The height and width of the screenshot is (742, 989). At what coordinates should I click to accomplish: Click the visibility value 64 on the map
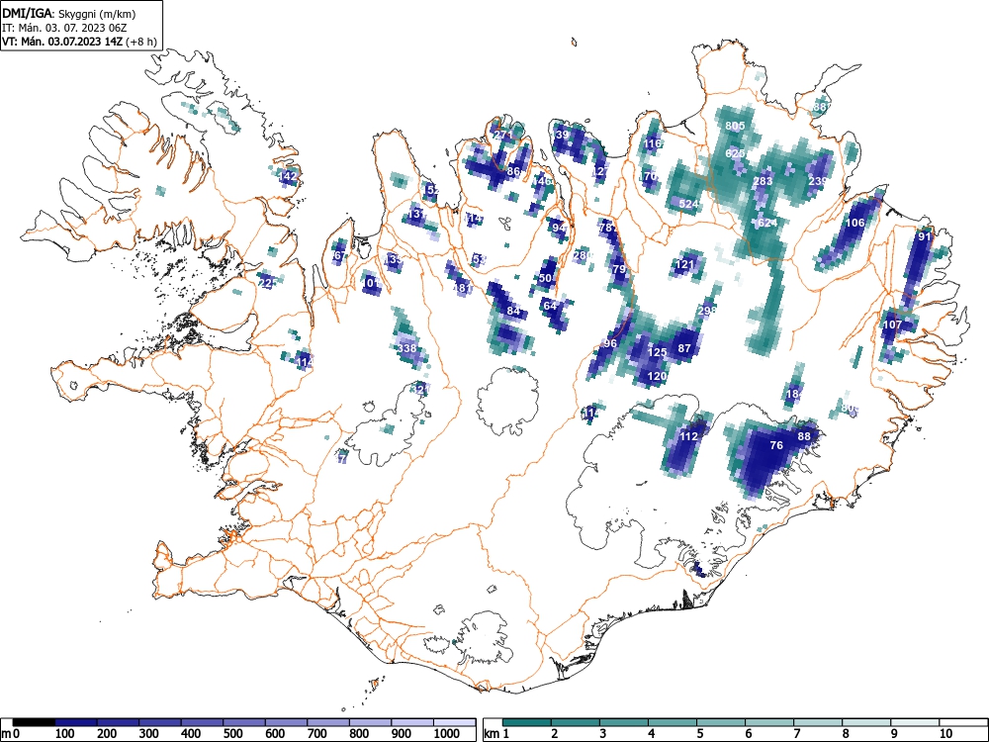[x=550, y=306]
